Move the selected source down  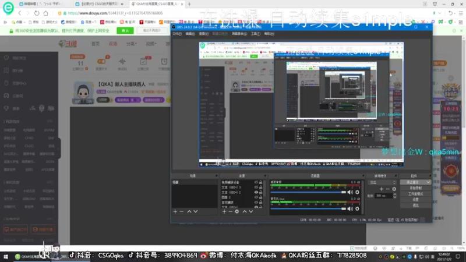[251, 211]
